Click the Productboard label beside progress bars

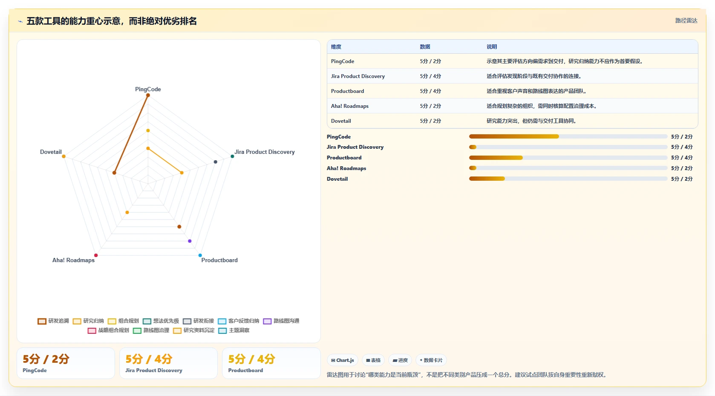pos(344,158)
